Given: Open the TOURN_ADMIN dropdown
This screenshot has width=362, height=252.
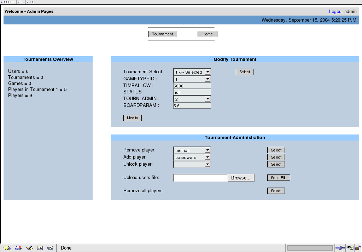Looking at the screenshot, I should click(192, 99).
